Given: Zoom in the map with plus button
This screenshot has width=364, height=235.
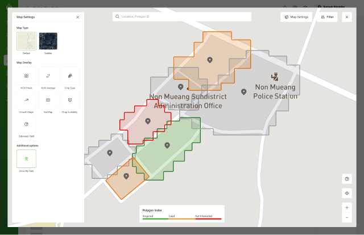Looking at the screenshot, I should pyautogui.click(x=347, y=208).
